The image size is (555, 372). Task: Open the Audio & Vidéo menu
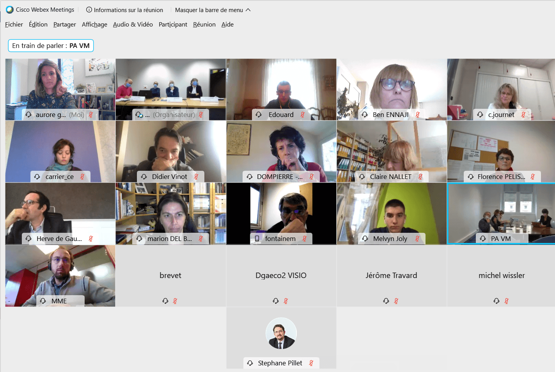click(x=133, y=24)
